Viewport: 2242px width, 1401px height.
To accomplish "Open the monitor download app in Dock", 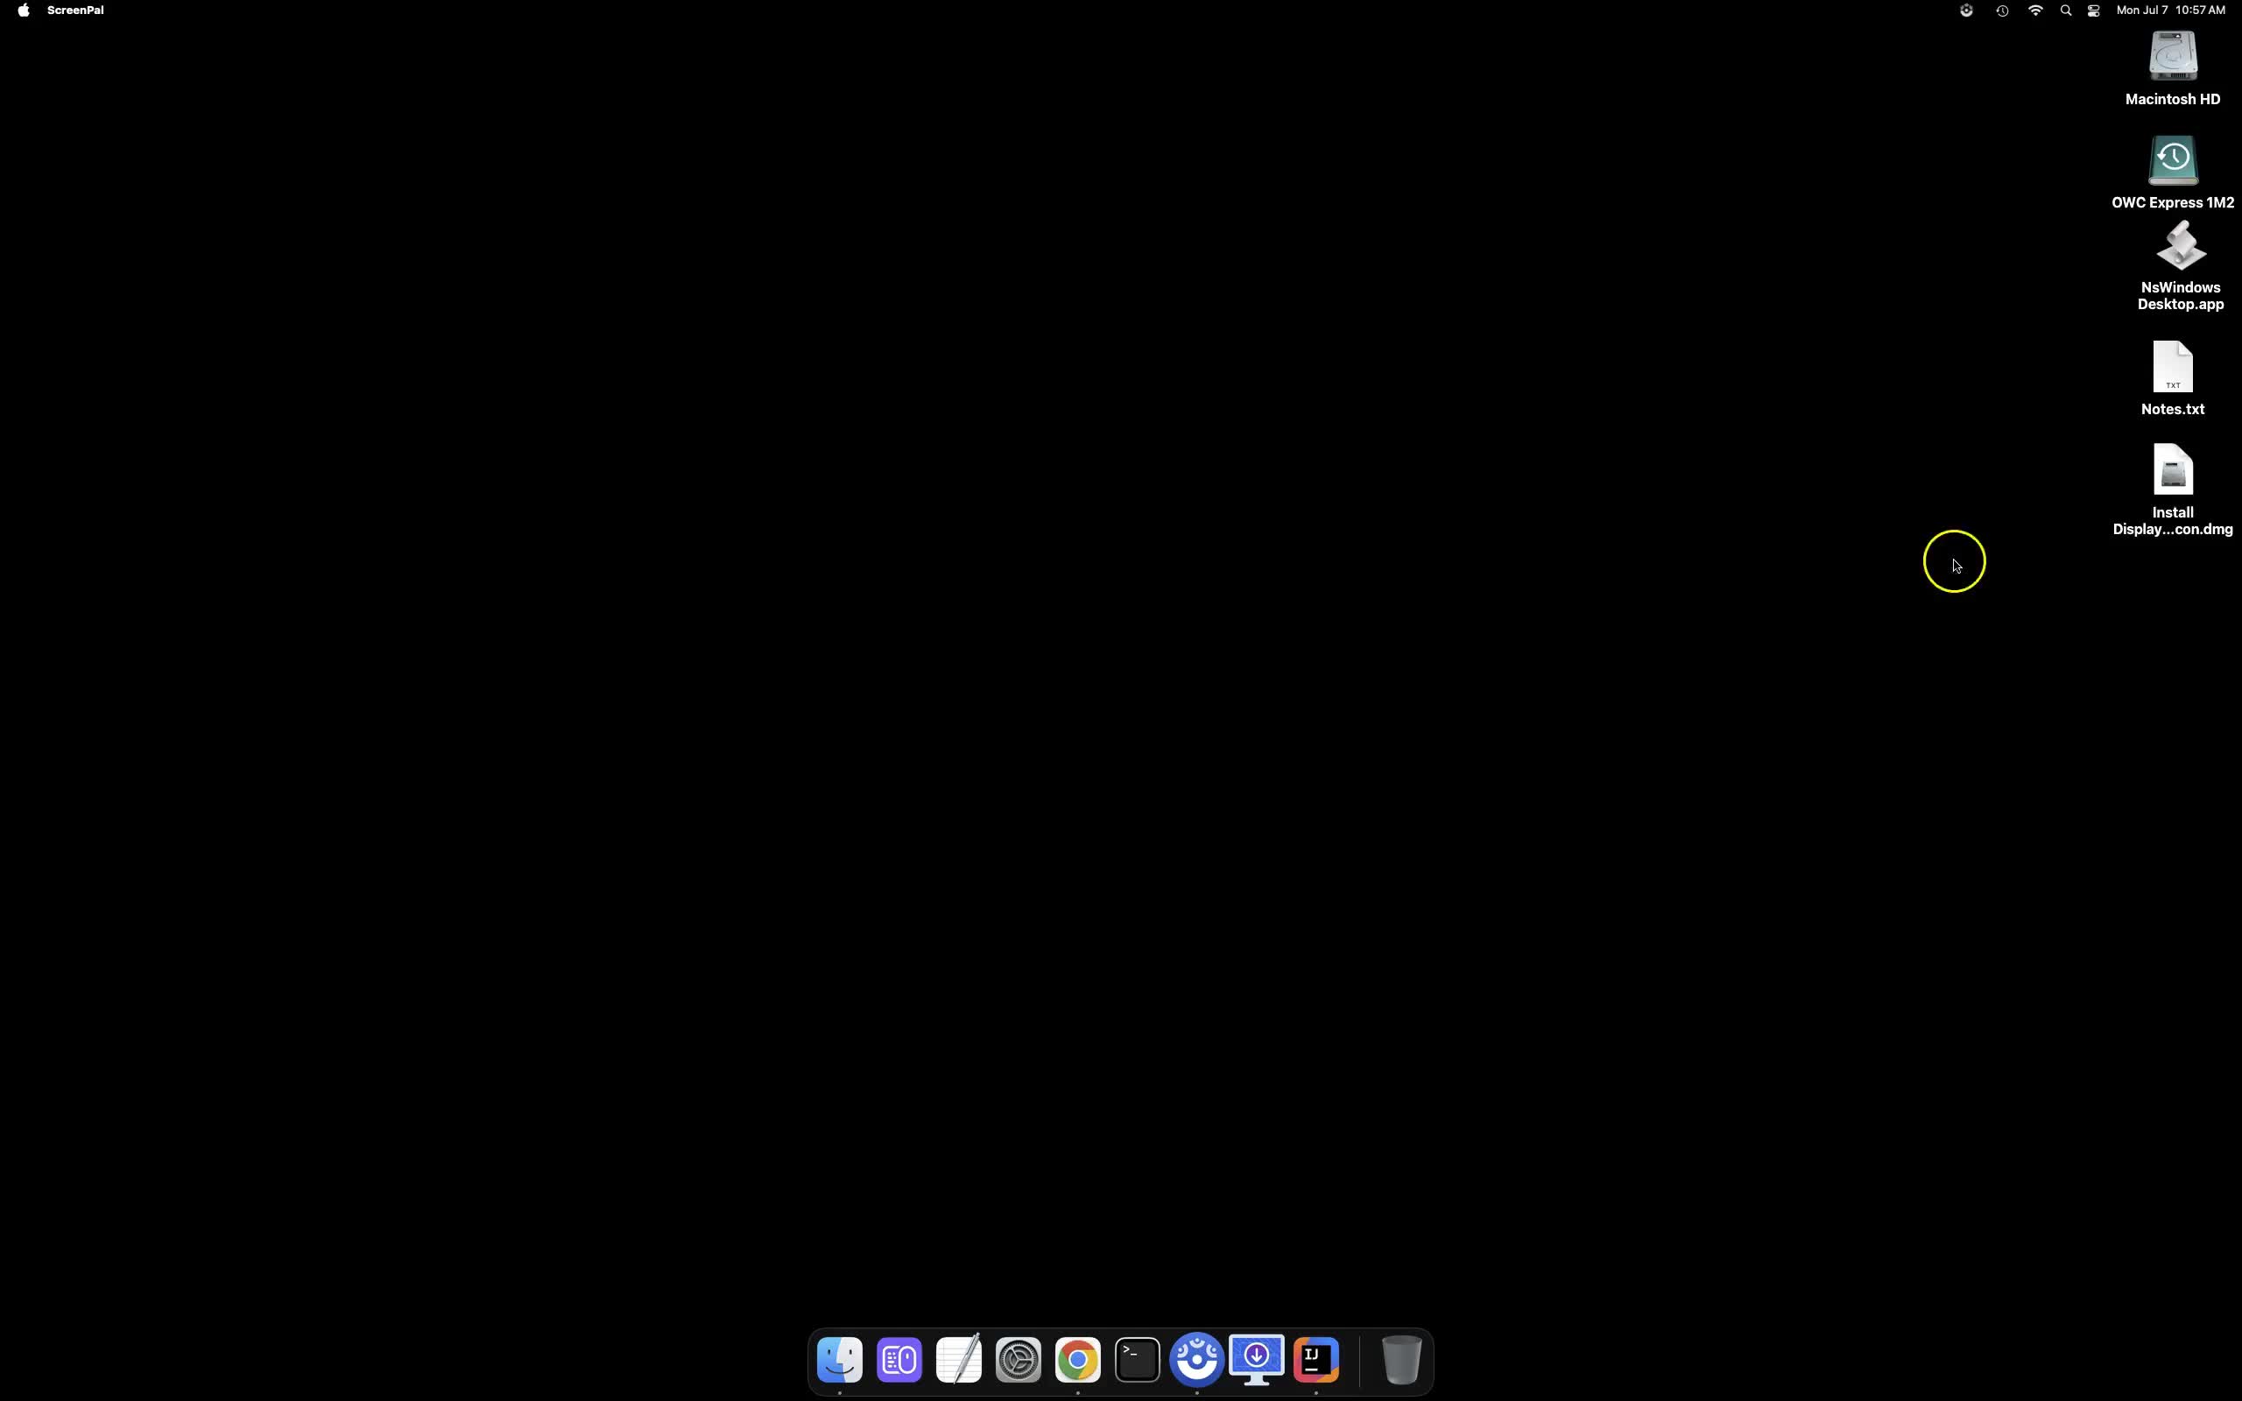I will coord(1256,1359).
